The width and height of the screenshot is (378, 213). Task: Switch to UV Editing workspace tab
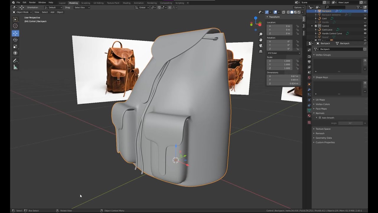[x=99, y=3]
